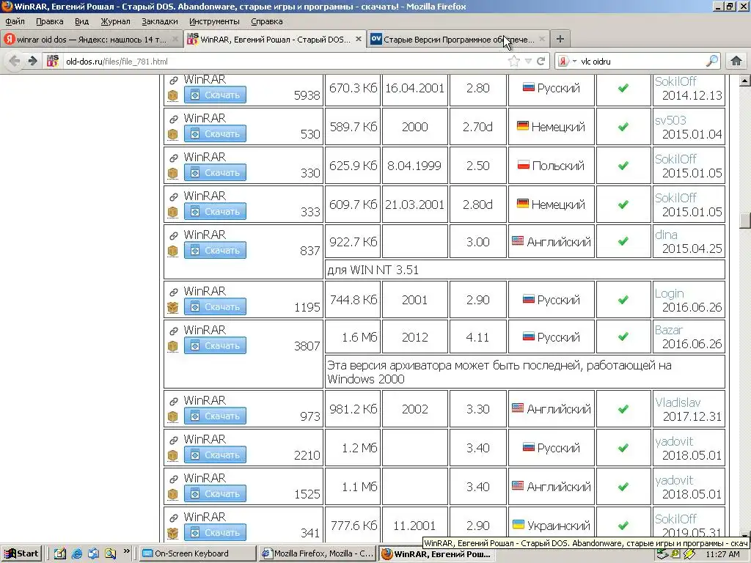Download WinRAR 3.00 English (837 downloads)

[215, 250]
